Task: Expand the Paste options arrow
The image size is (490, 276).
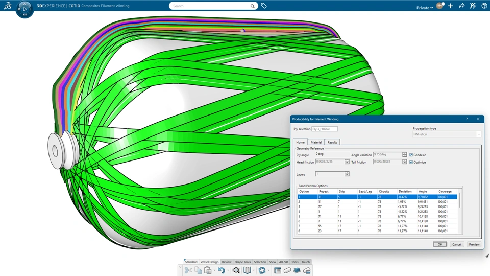Action: [x=214, y=271]
